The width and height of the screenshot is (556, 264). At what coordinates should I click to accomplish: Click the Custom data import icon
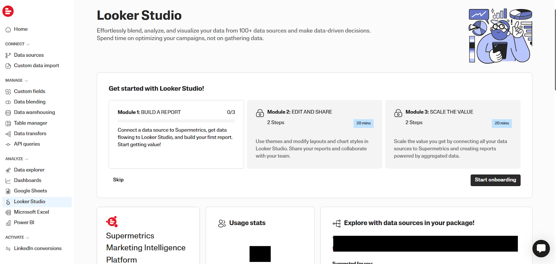8,66
